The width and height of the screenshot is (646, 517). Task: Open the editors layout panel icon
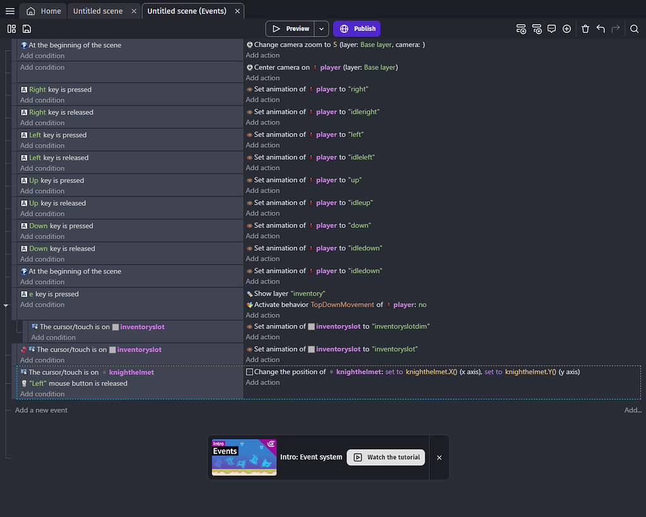coord(11,28)
